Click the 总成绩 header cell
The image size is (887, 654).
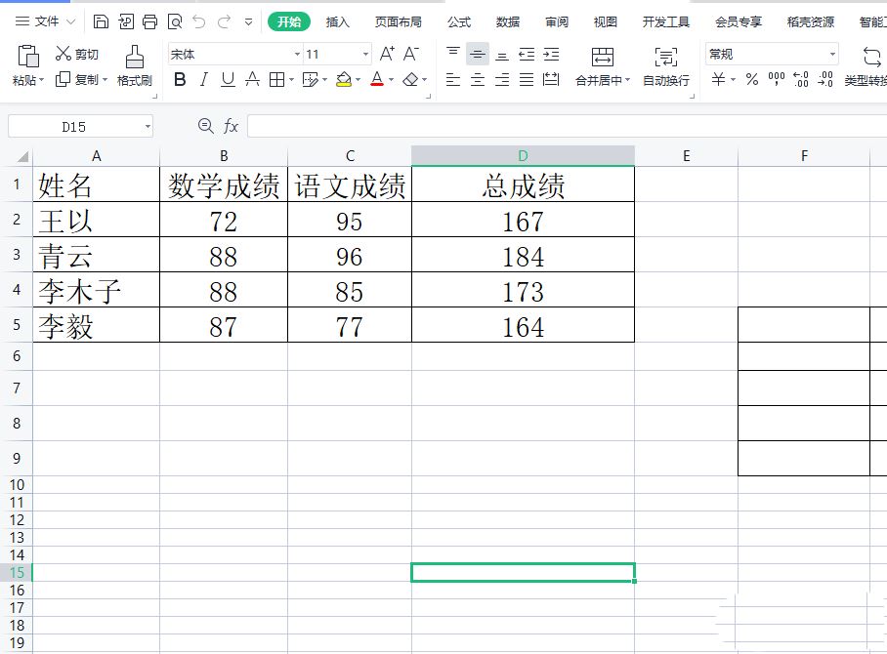(x=523, y=184)
